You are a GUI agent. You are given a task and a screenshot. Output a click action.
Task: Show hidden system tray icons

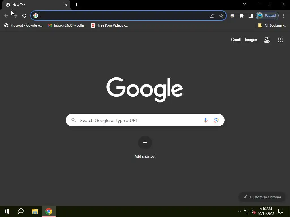[240, 211]
